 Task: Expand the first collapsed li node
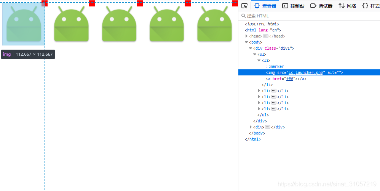pyautogui.click(x=259, y=91)
